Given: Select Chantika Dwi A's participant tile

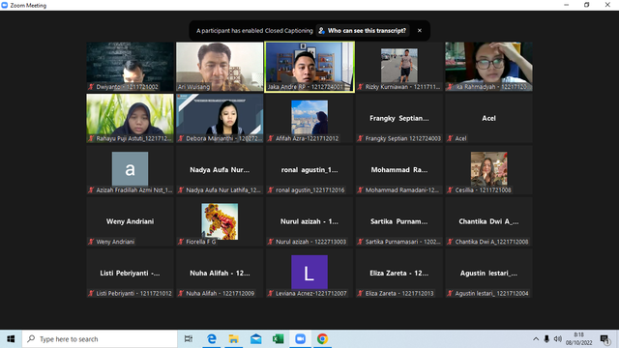Looking at the screenshot, I should 488,221.
